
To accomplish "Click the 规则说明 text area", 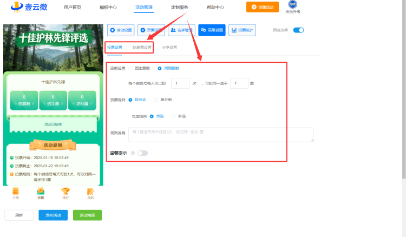I will (x=221, y=135).
